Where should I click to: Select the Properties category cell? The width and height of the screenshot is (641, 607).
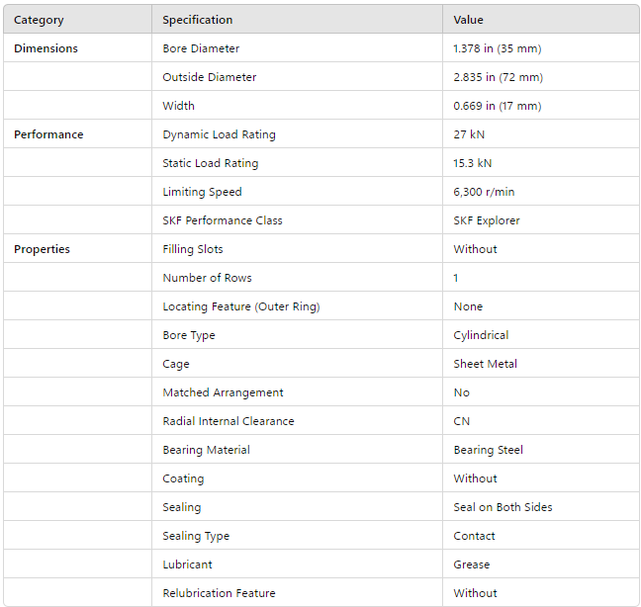pos(42,249)
